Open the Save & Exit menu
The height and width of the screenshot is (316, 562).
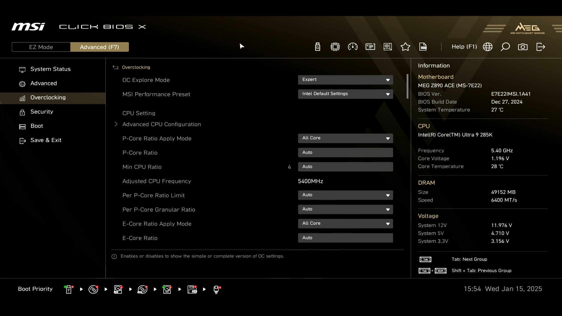[x=46, y=140]
